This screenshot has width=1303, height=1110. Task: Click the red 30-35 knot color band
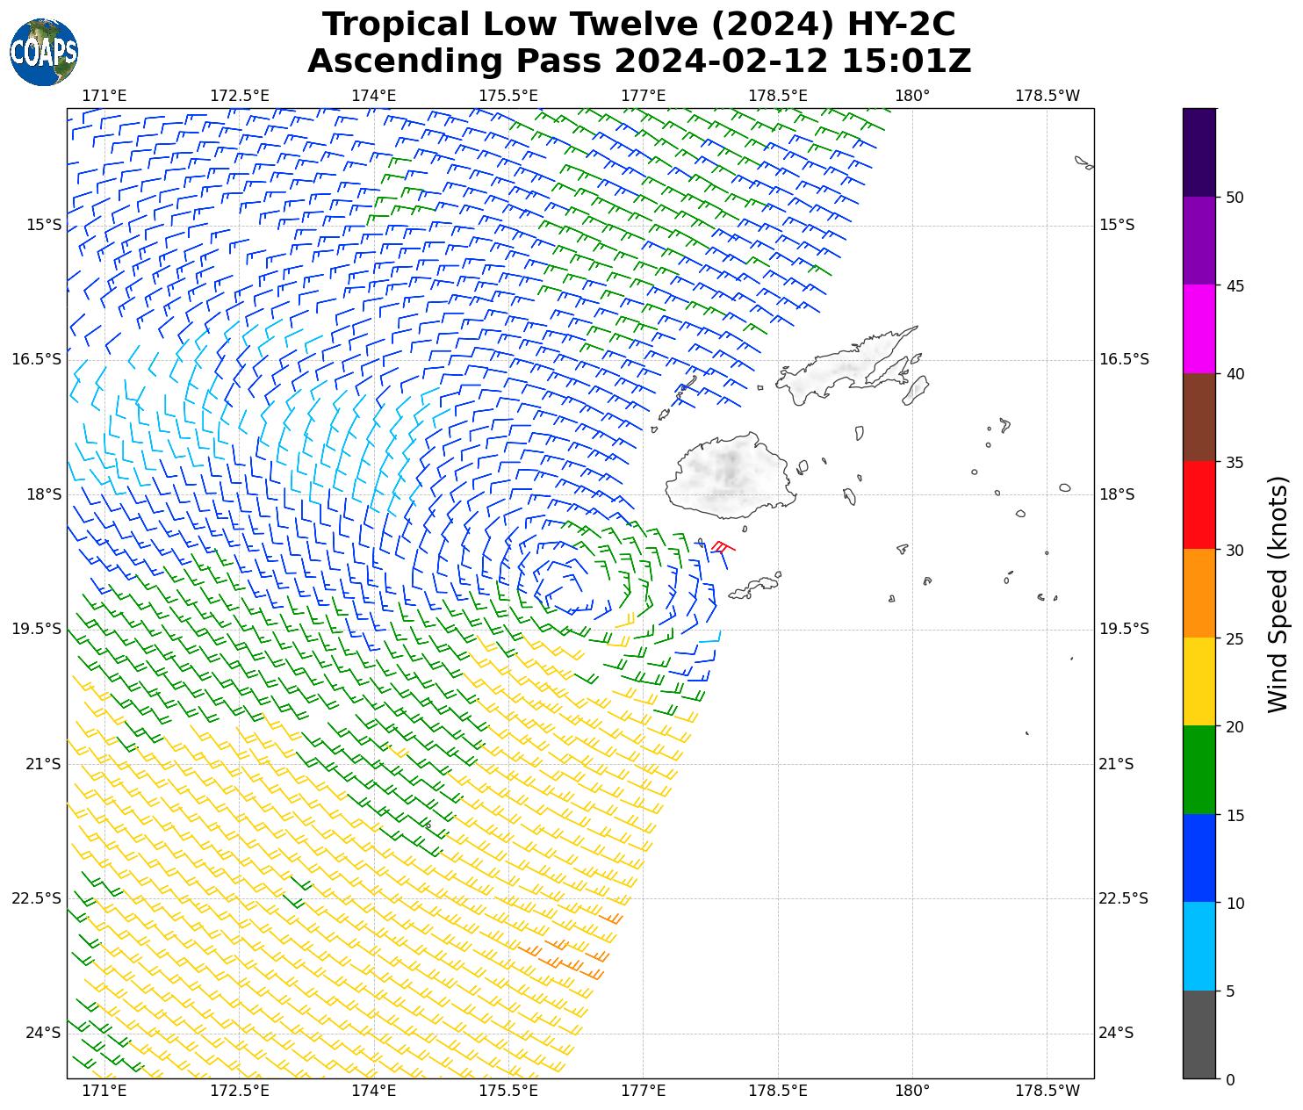point(1199,505)
